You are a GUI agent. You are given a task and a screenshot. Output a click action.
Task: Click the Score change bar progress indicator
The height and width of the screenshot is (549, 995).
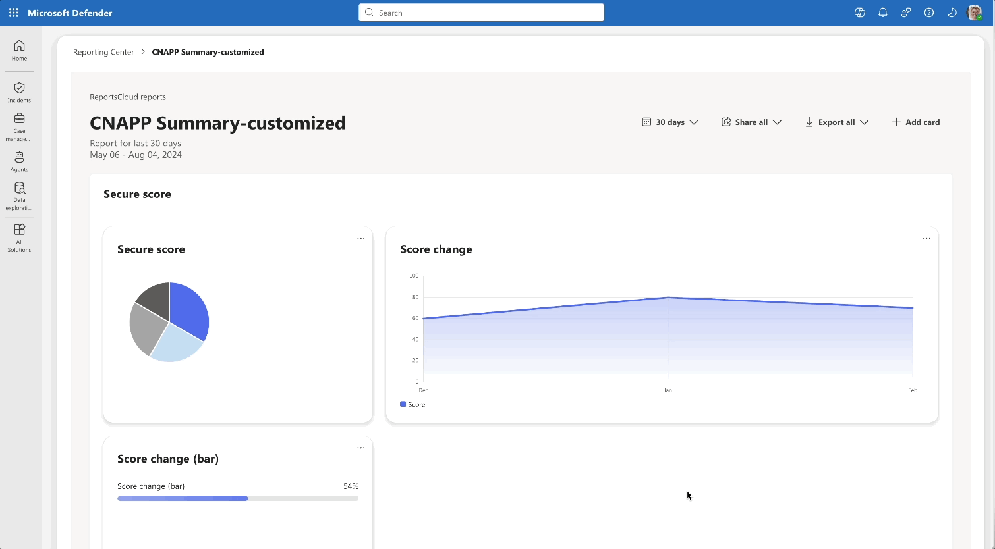pos(237,498)
